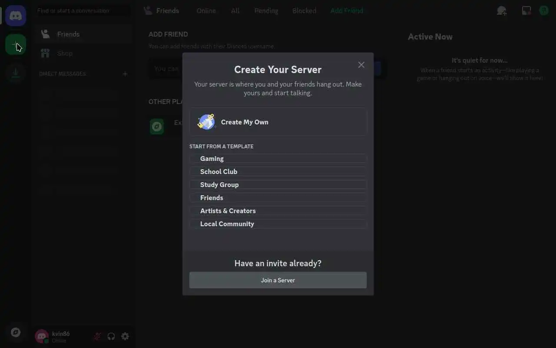Click the kvin86 username in user panel

coord(61,334)
